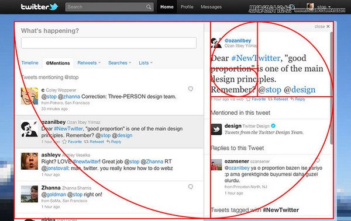Click the speech bubble on Zhanna's tweet
This screenshot has width=351, height=221.
(x=191, y=187)
